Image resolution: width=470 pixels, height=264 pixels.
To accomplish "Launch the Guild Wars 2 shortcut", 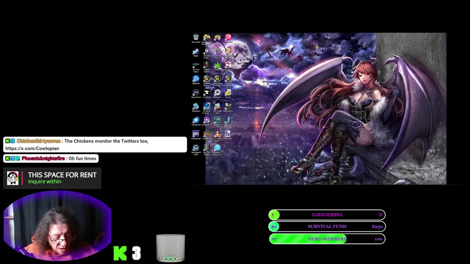I will (228, 66).
